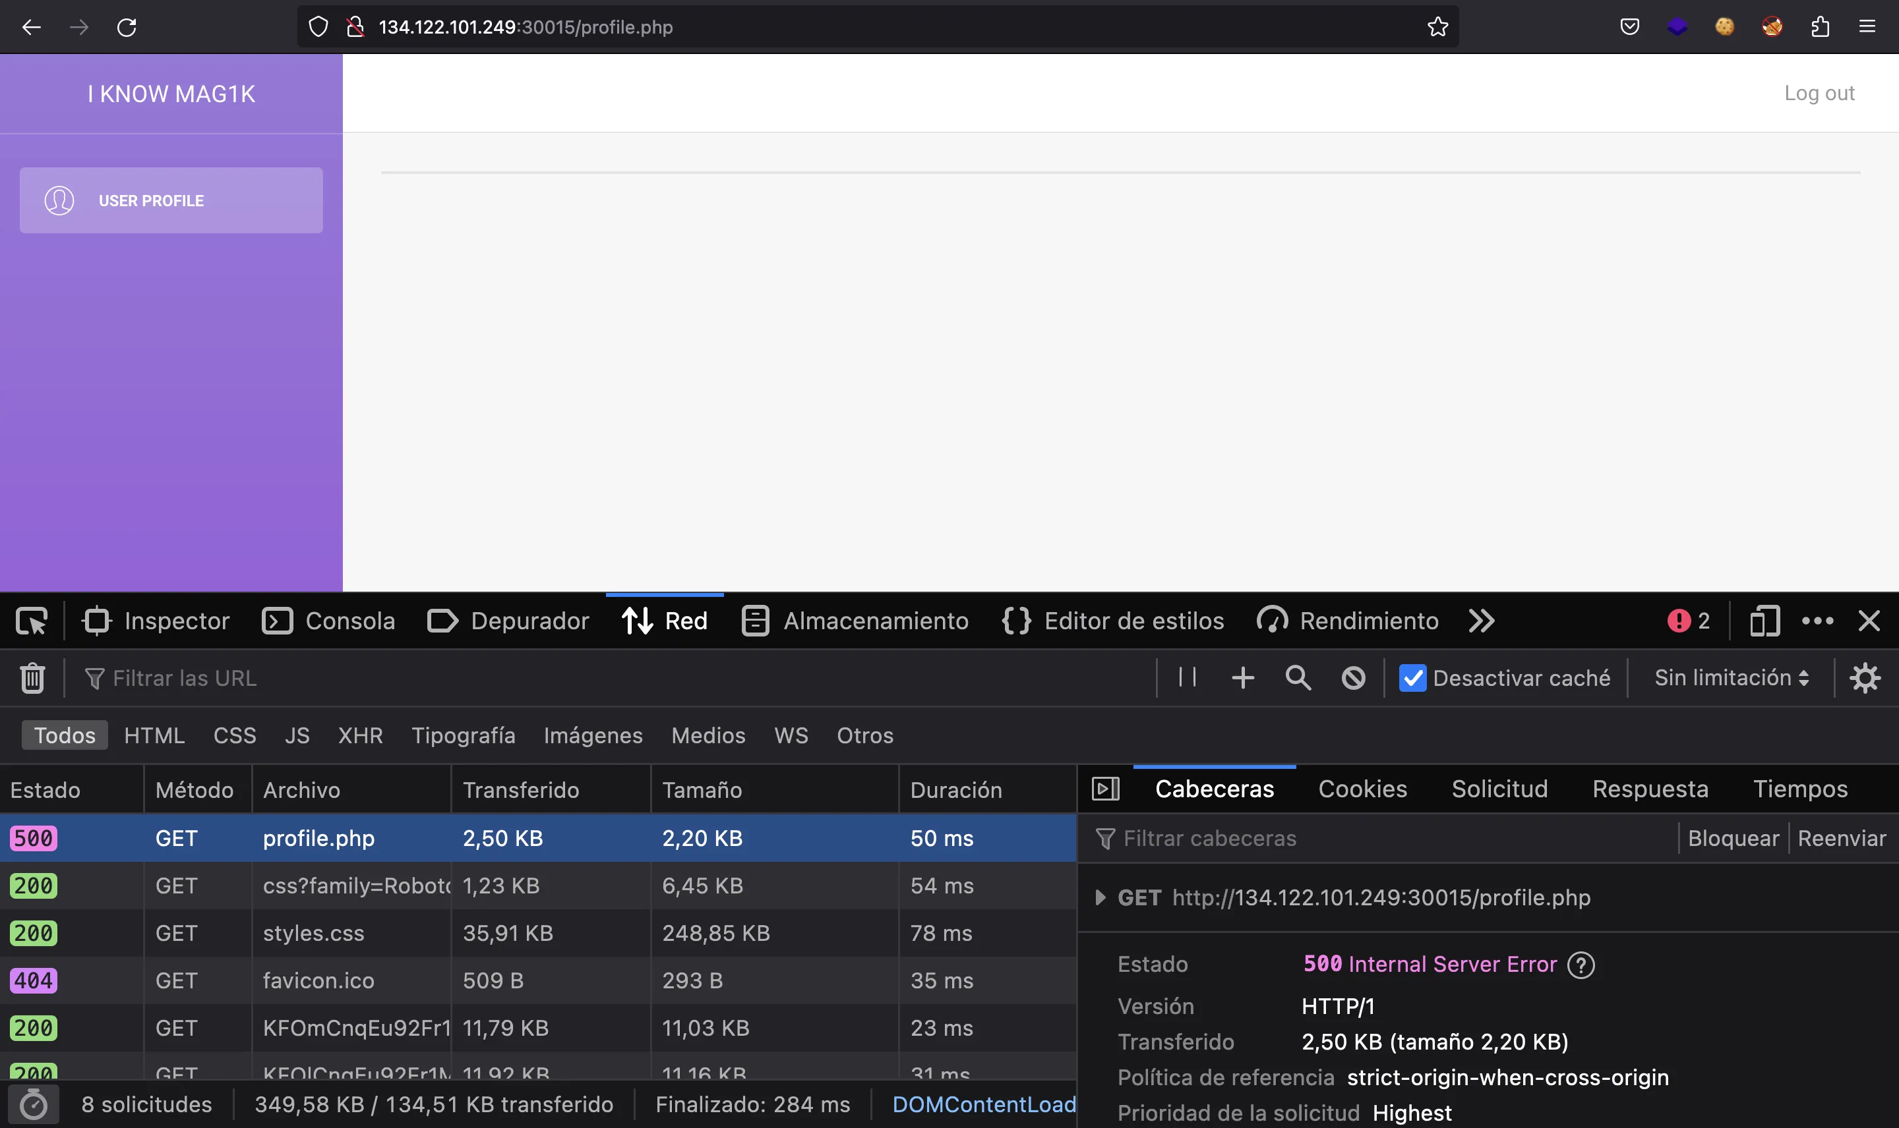
Task: Open the extensions puzzle icon
Action: (x=1820, y=28)
